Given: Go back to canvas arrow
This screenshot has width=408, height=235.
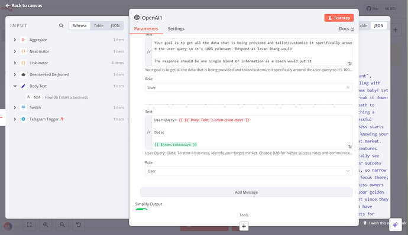Looking at the screenshot, I should [x=7, y=5].
